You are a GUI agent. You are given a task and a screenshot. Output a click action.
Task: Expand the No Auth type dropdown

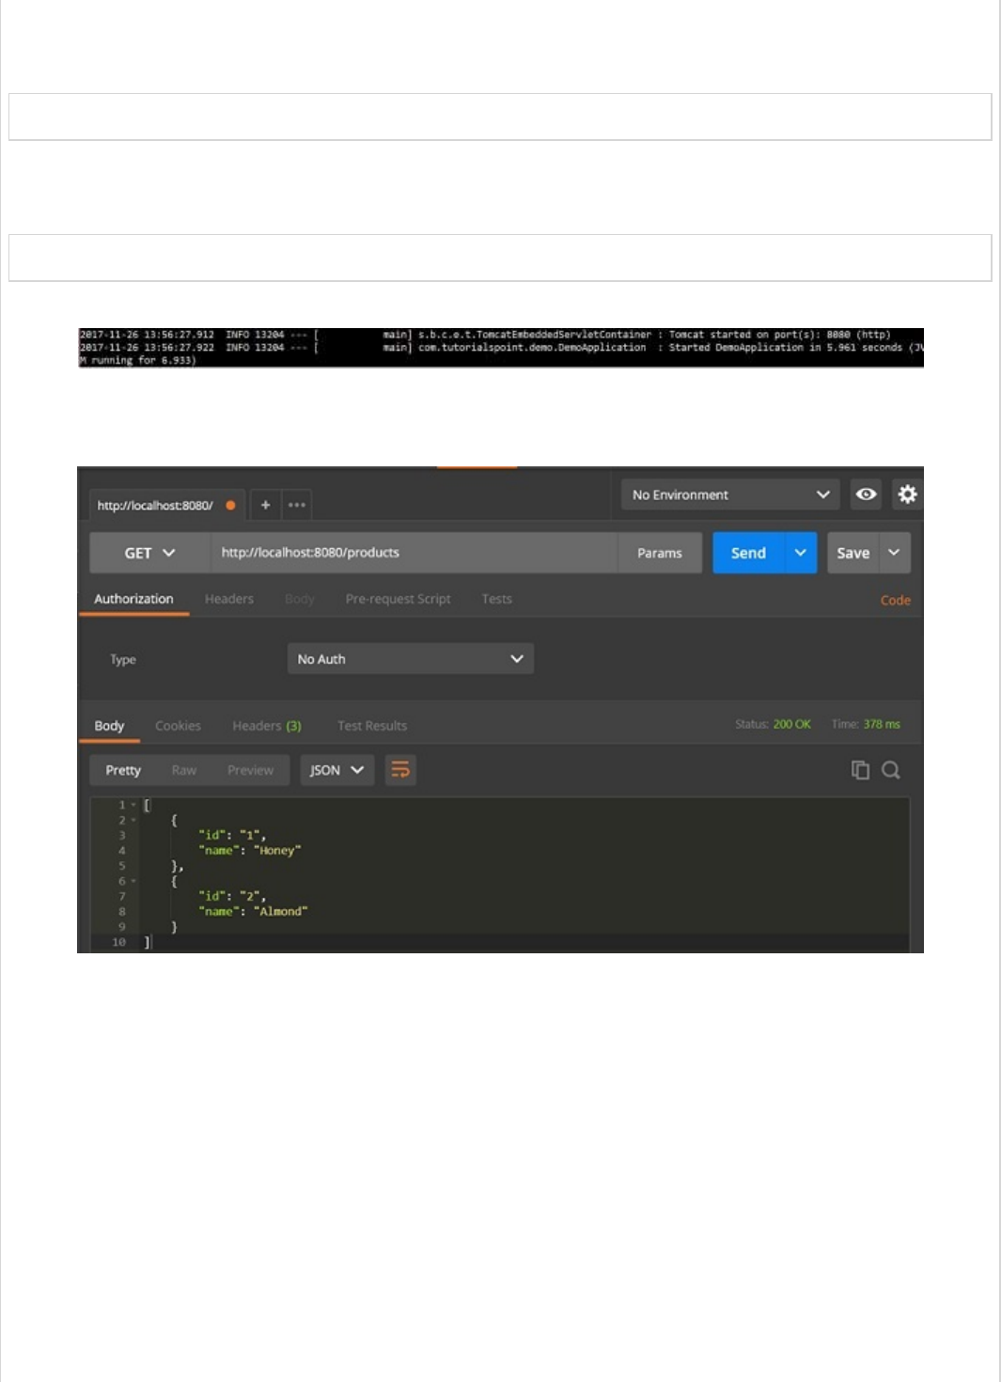pyautogui.click(x=411, y=659)
